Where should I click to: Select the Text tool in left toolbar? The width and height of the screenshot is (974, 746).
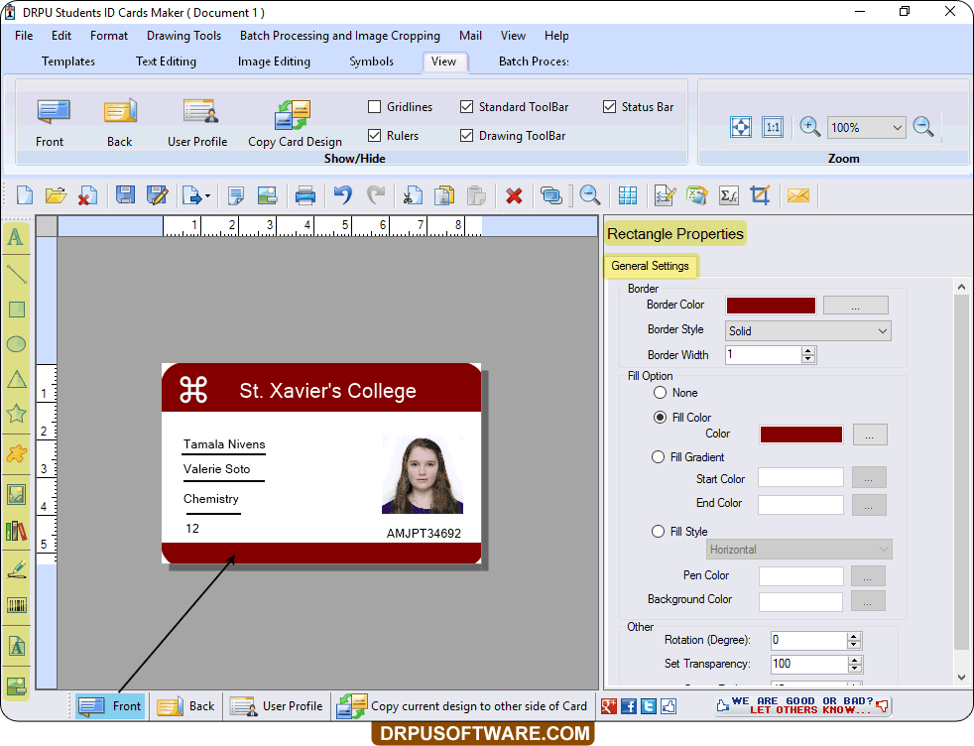[16, 237]
